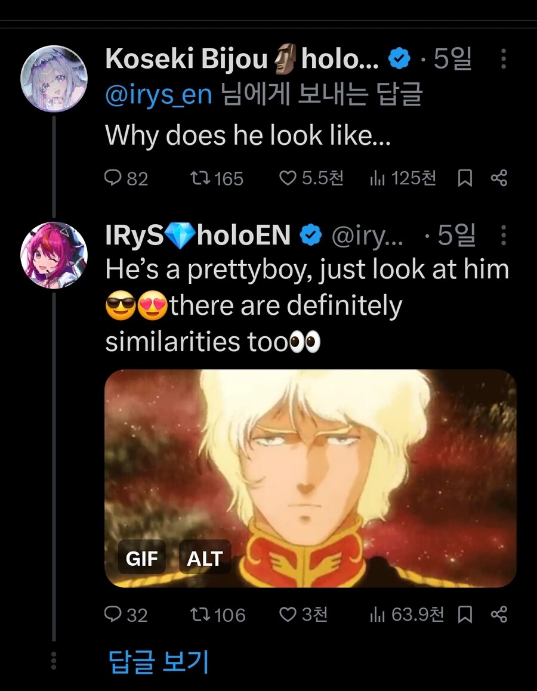View analytics showing 63.9천 views
Viewport: 537px width, 691px height.
click(x=406, y=614)
